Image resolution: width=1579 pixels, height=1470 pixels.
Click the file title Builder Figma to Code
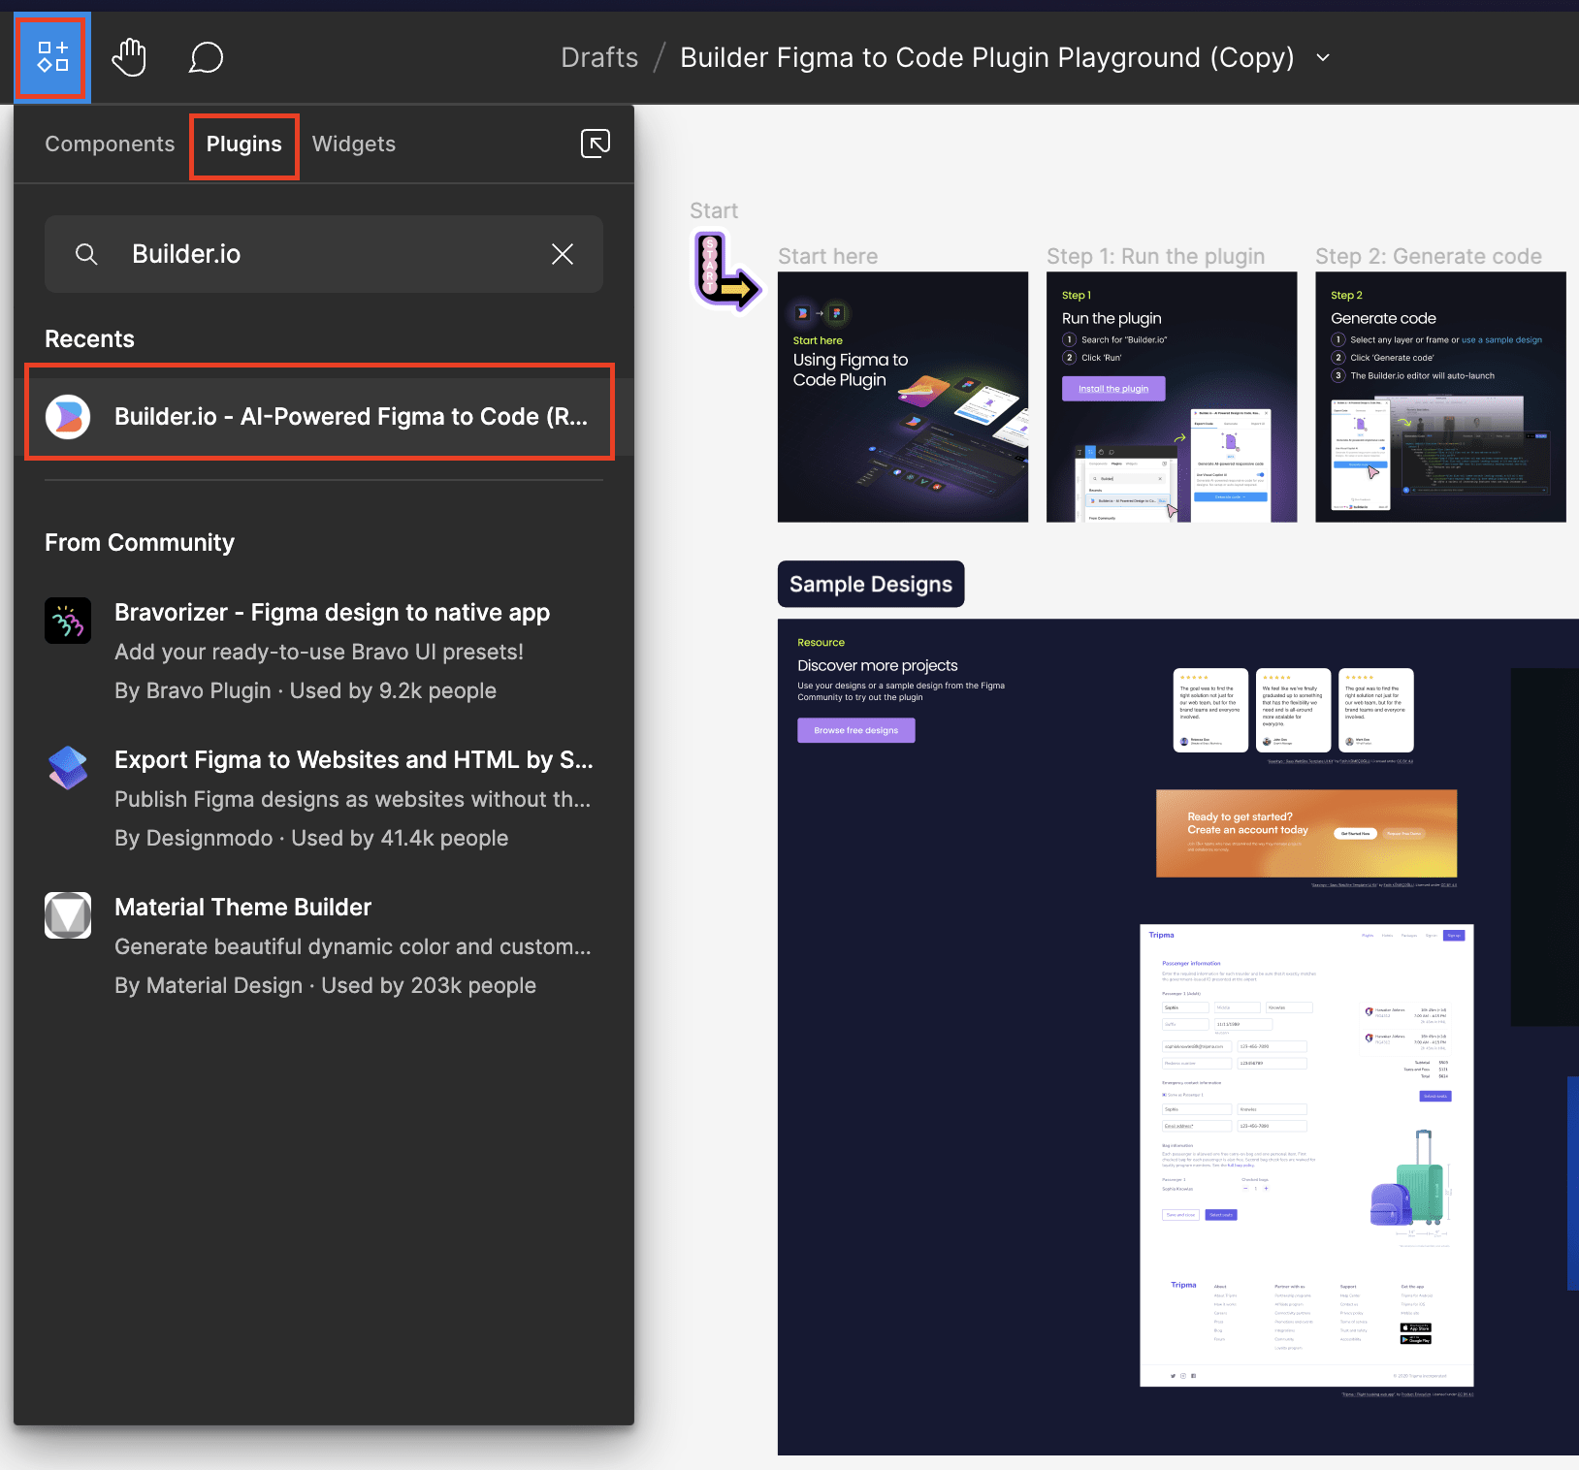(986, 57)
